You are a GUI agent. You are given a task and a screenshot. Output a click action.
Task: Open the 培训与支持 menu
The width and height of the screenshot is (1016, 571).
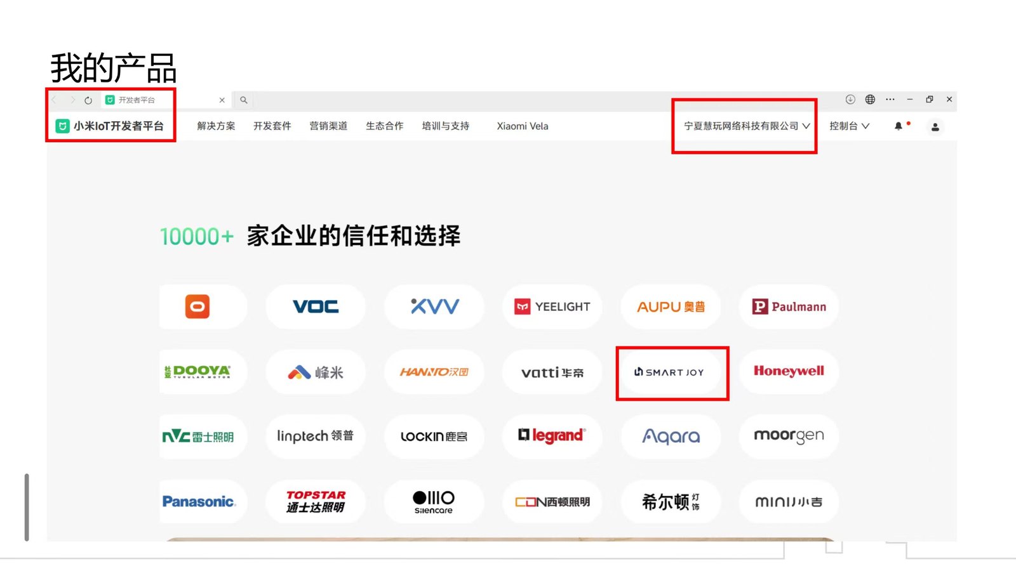click(x=446, y=126)
